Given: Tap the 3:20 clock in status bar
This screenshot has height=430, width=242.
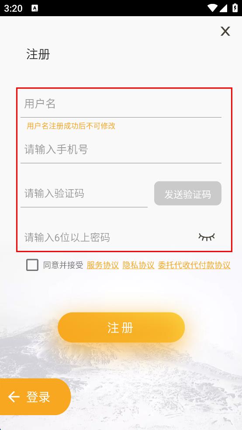Looking at the screenshot, I should [x=13, y=8].
